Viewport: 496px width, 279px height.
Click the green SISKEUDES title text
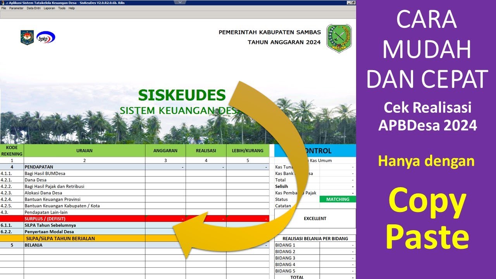pyautogui.click(x=182, y=95)
